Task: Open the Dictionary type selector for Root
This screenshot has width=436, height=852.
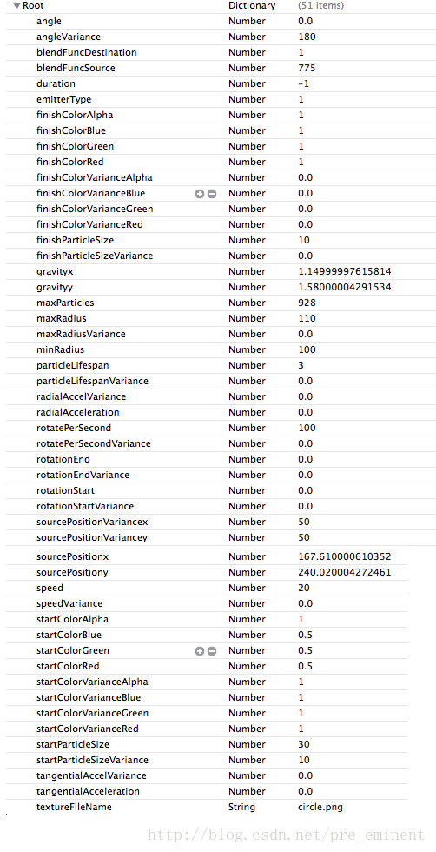Action: click(x=252, y=6)
